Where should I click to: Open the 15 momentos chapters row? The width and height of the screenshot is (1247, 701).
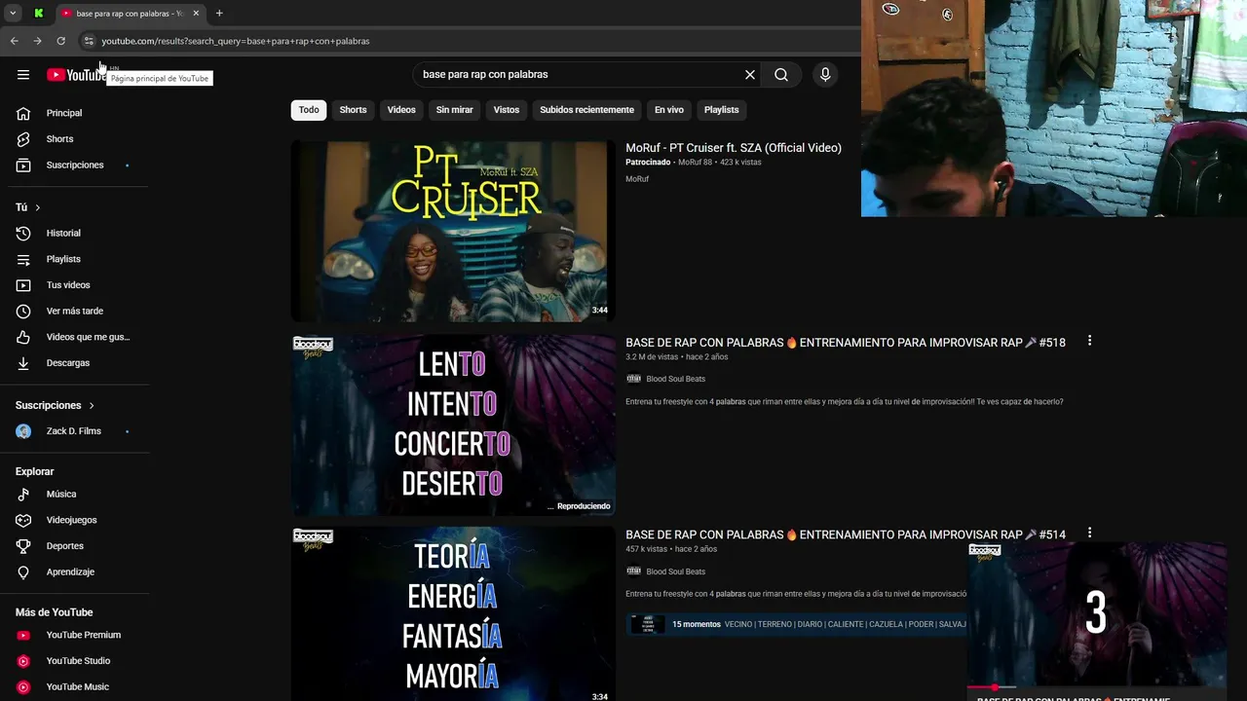pos(796,624)
